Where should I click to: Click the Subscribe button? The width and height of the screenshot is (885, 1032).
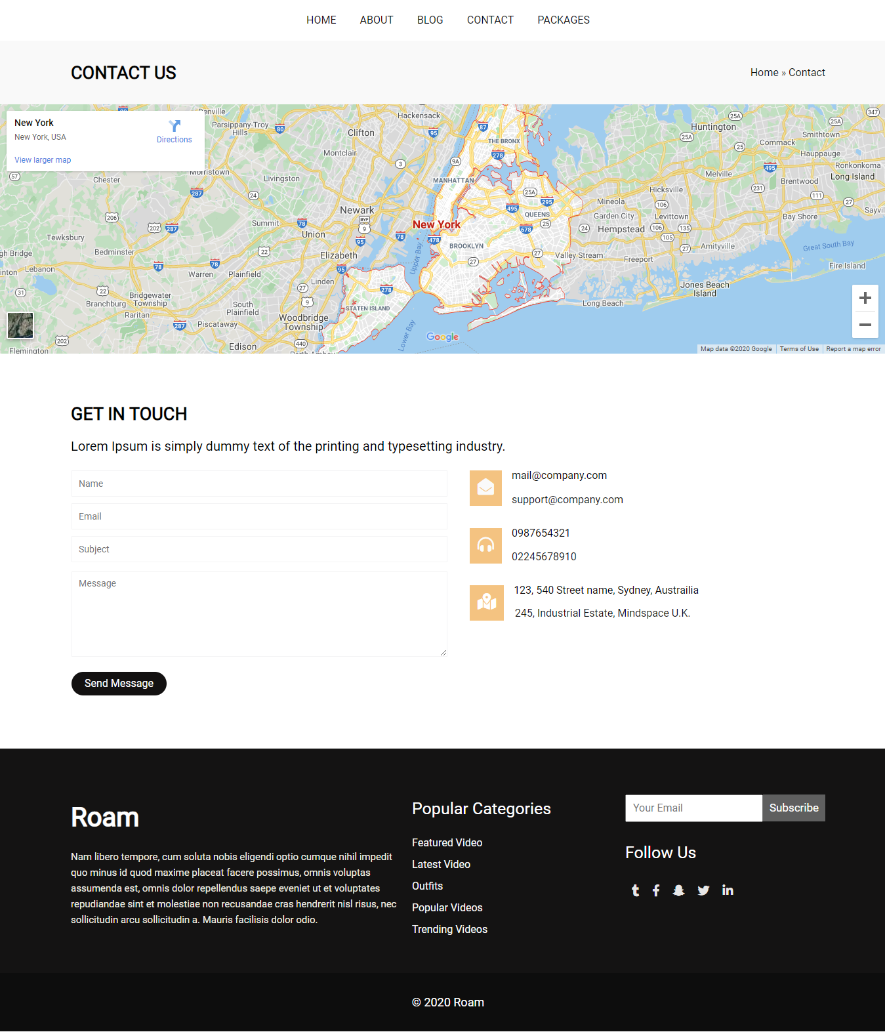794,808
